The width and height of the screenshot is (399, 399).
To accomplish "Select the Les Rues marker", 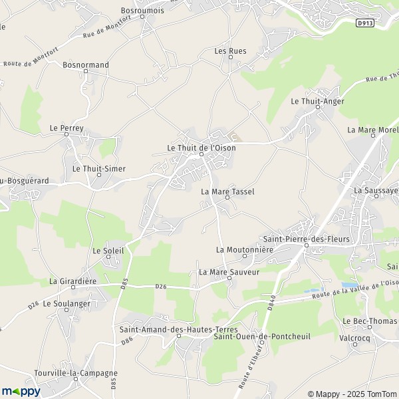I will point(231,57).
